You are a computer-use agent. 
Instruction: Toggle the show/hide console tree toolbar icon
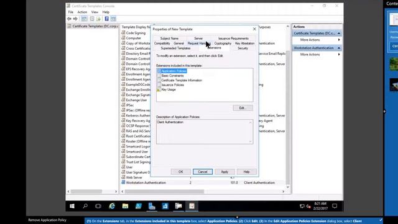[85, 19]
